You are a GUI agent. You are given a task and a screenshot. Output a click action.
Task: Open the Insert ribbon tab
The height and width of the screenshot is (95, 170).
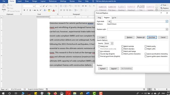click(19, 1)
